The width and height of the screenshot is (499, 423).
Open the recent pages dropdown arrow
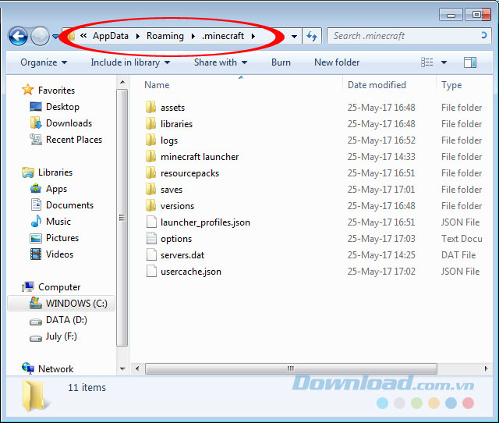pos(55,37)
